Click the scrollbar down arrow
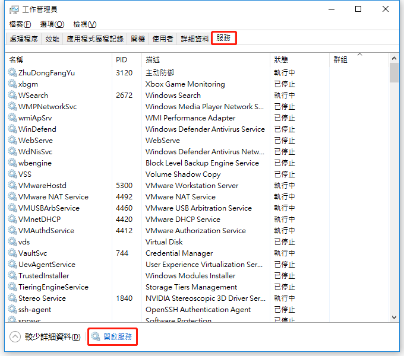The height and width of the screenshot is (356, 404). coord(394,317)
